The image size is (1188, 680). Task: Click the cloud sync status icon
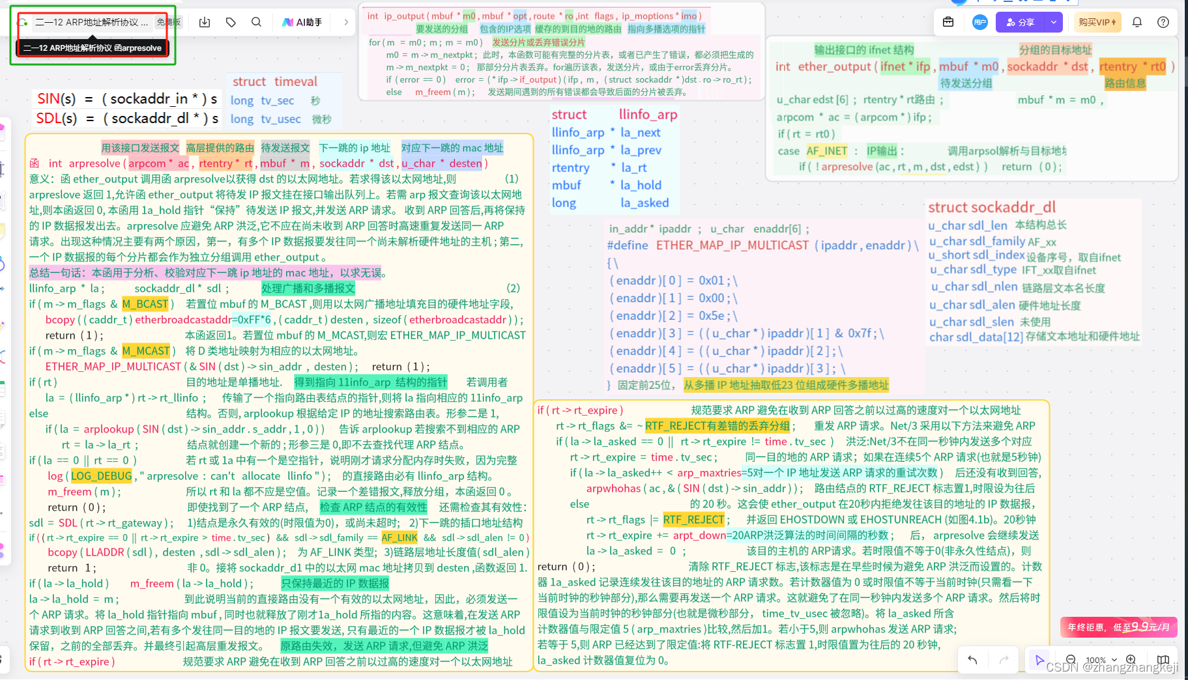pyautogui.click(x=23, y=22)
